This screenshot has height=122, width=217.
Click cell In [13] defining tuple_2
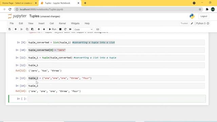point(116,78)
